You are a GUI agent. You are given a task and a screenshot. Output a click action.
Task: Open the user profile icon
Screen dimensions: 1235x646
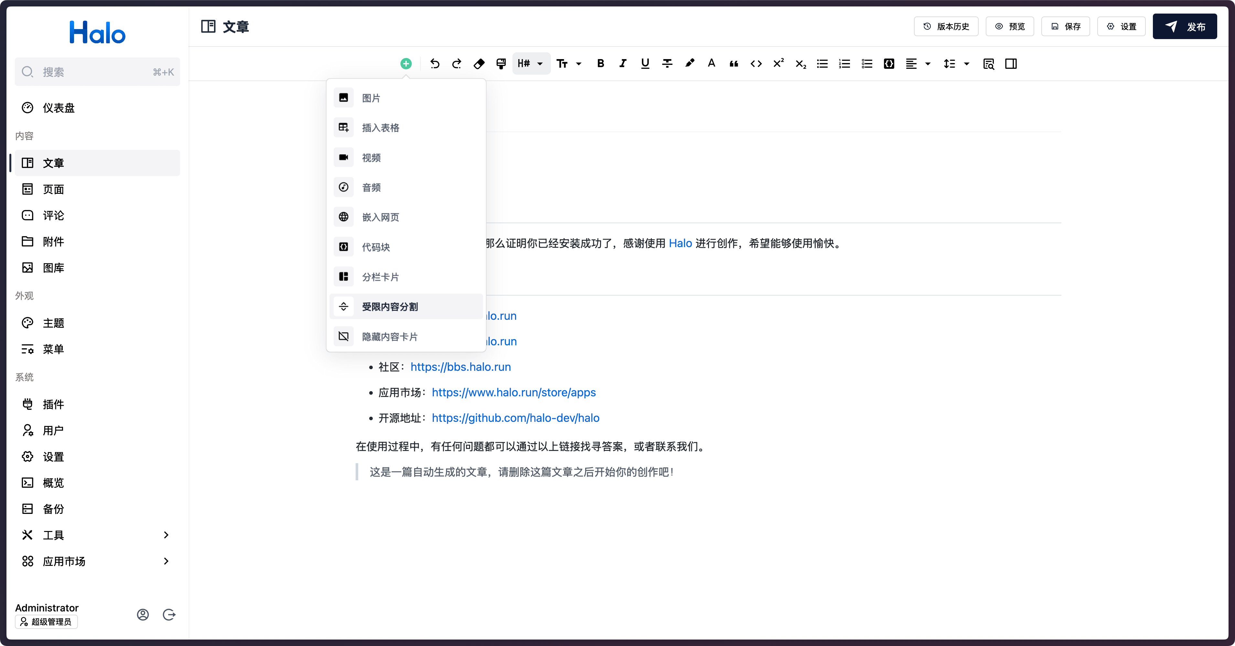(x=143, y=614)
